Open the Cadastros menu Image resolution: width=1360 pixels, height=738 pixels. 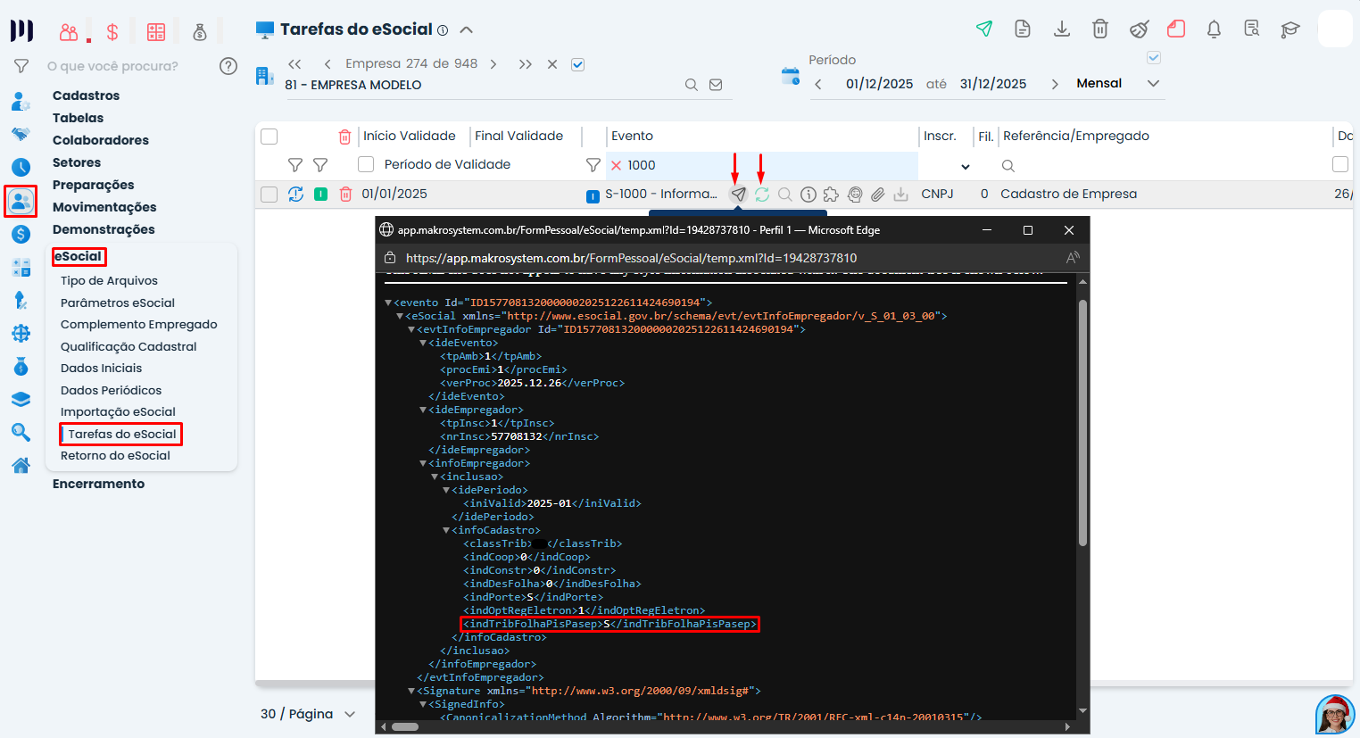point(86,95)
